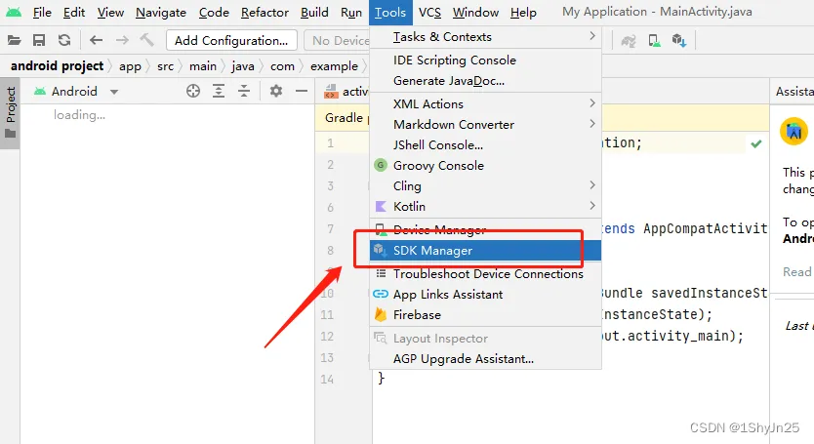Select SDK Manager menu entry

[485, 251]
